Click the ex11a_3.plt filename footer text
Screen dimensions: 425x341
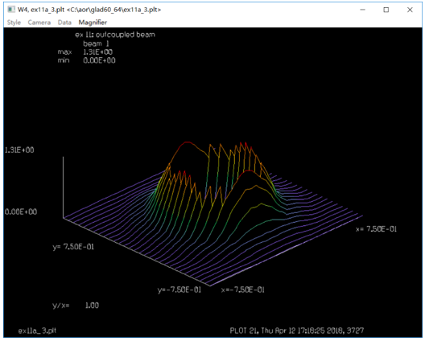click(x=37, y=331)
